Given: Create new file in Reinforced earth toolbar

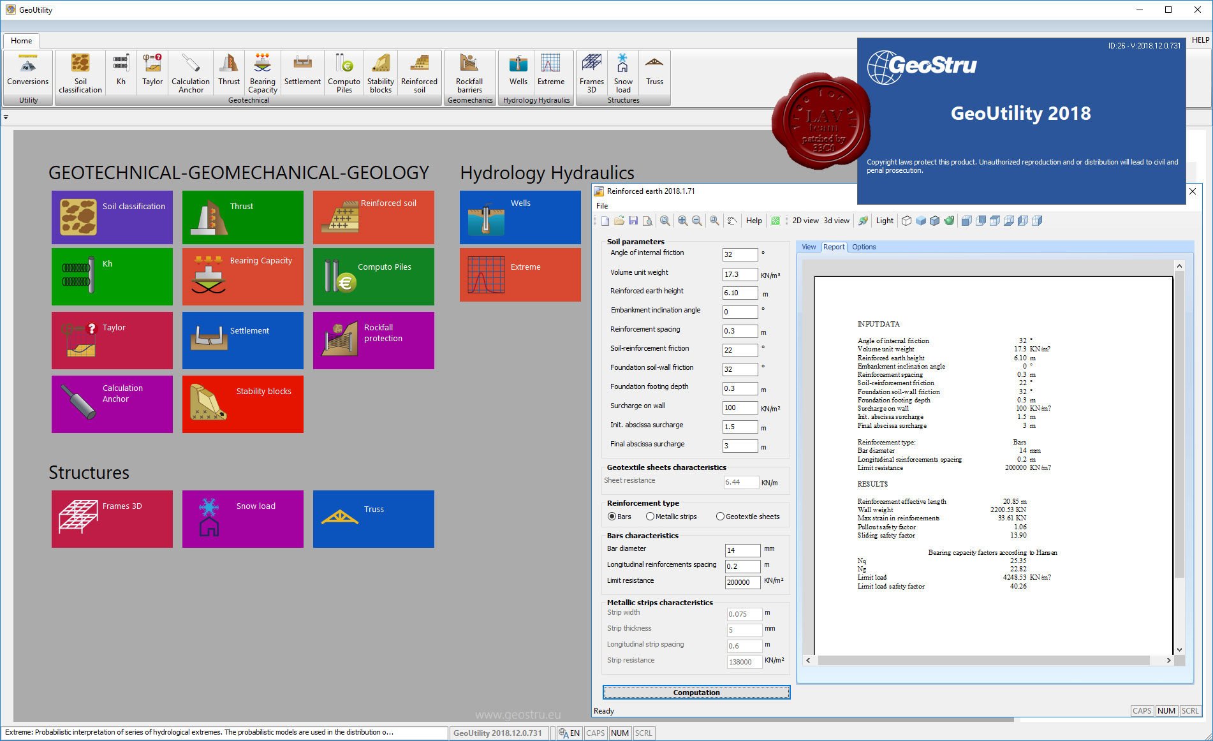Looking at the screenshot, I should point(605,221).
